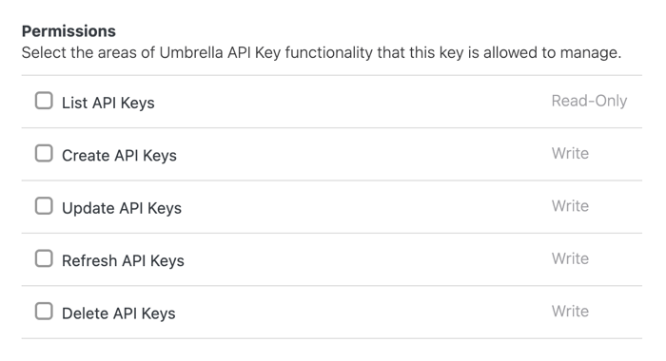Screen dimensions: 666x361
Task: Click Write label in Update API Keys row
Action: (x=570, y=206)
